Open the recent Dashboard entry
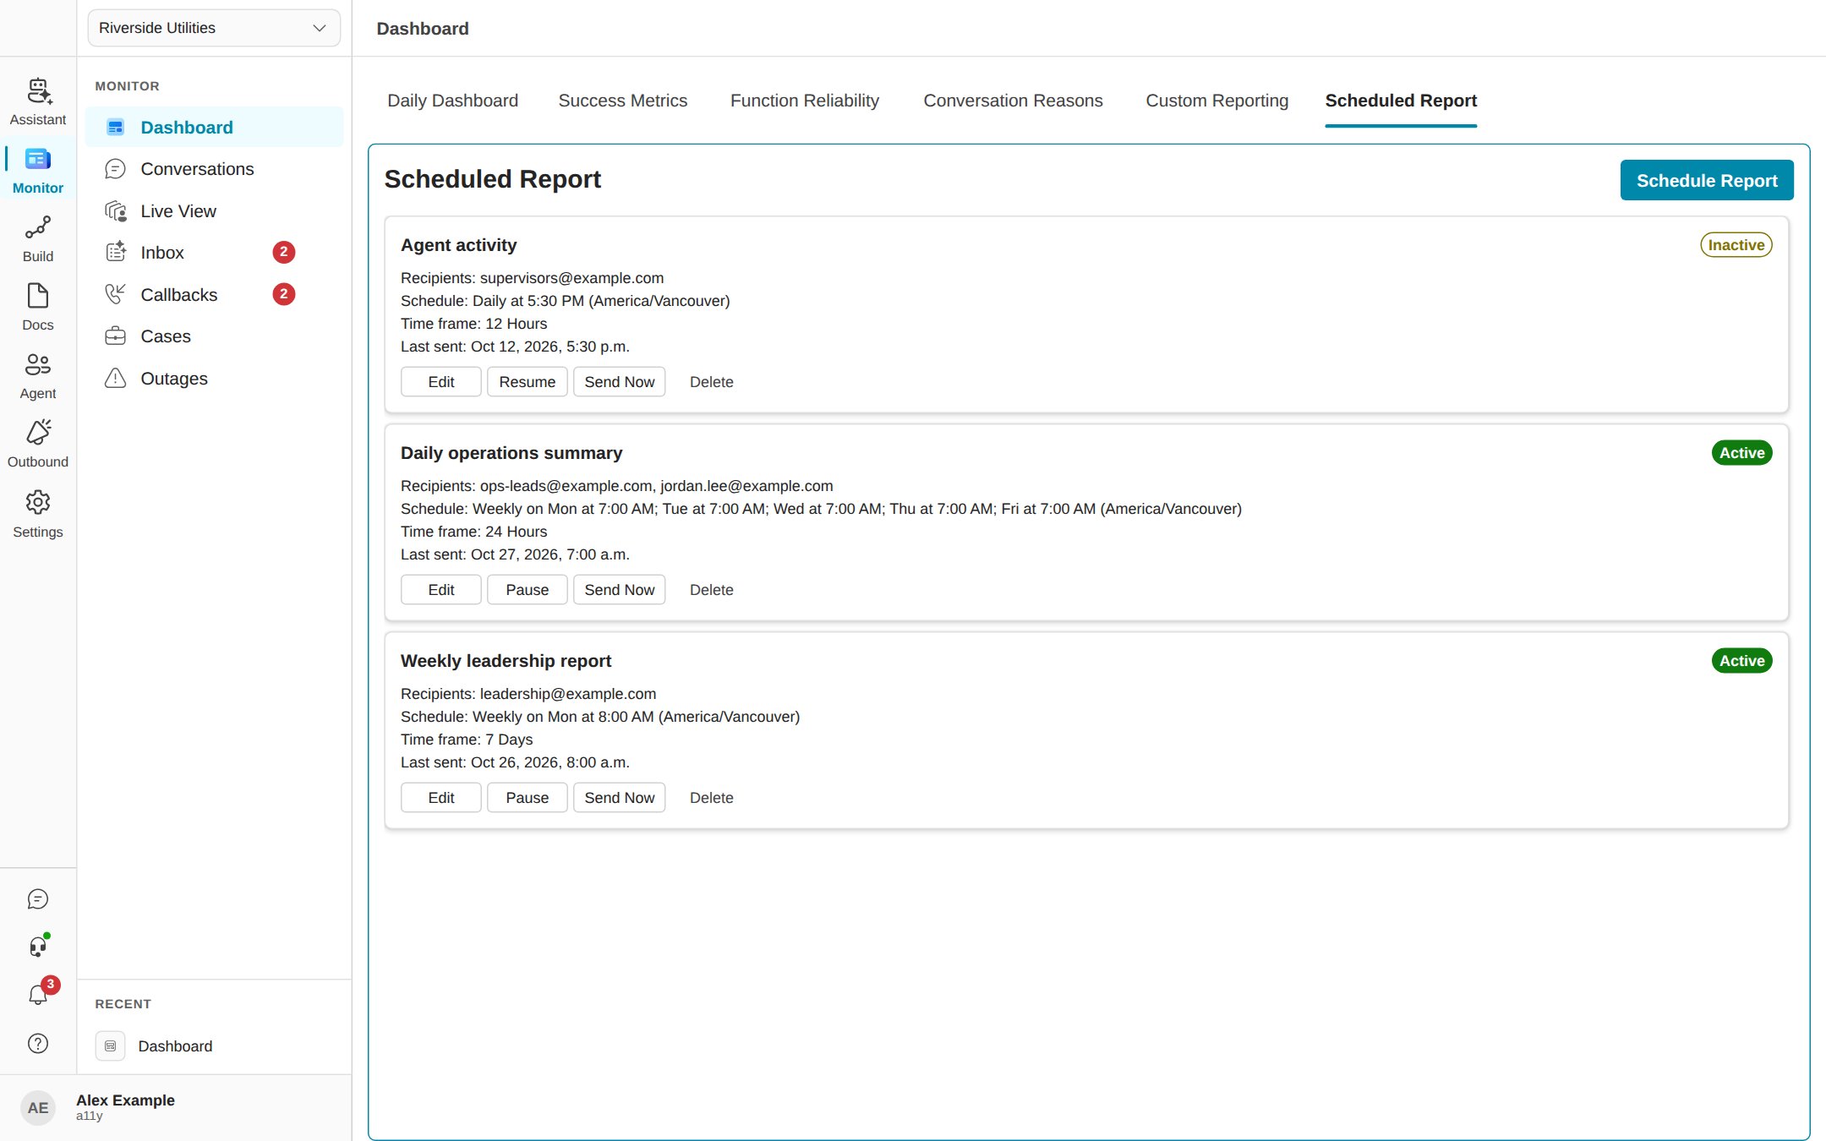 coord(214,1046)
